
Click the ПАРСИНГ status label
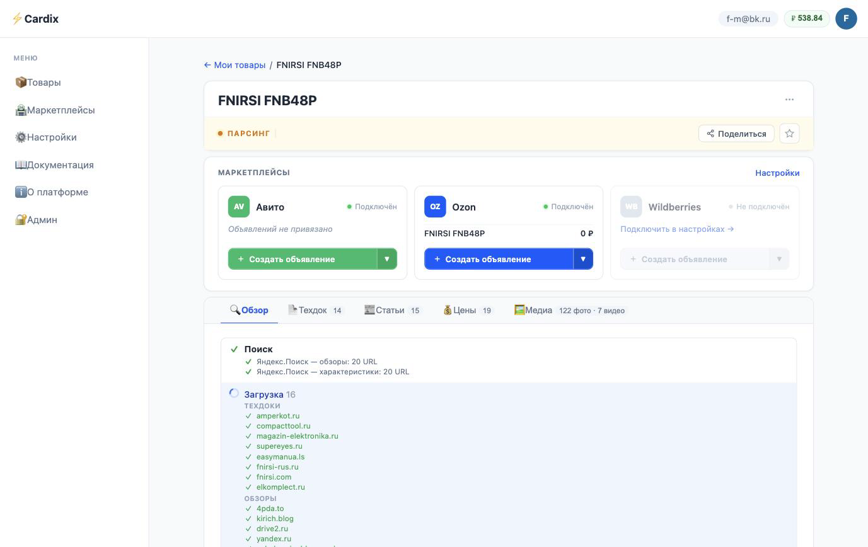click(248, 134)
